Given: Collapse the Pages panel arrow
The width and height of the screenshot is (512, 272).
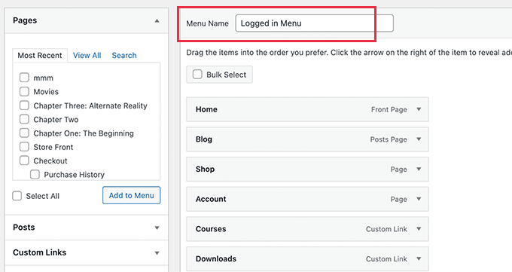Looking at the screenshot, I should coord(157,20).
